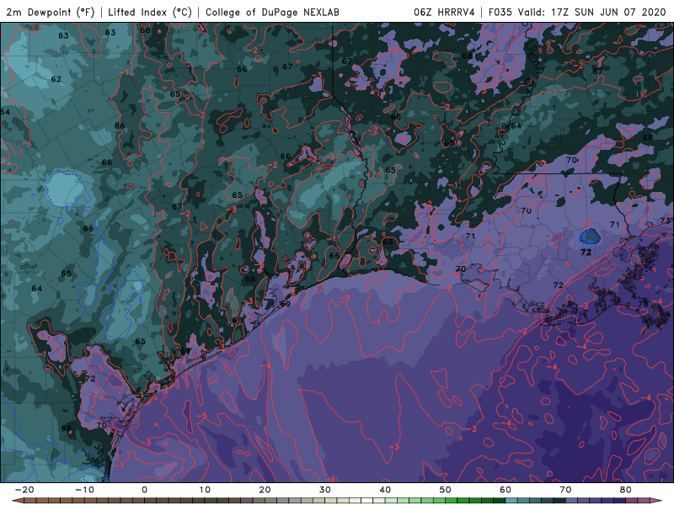This screenshot has height=505, width=674.
Task: Click the "2m Dewpoint (°F)" title text
Action: (50, 12)
